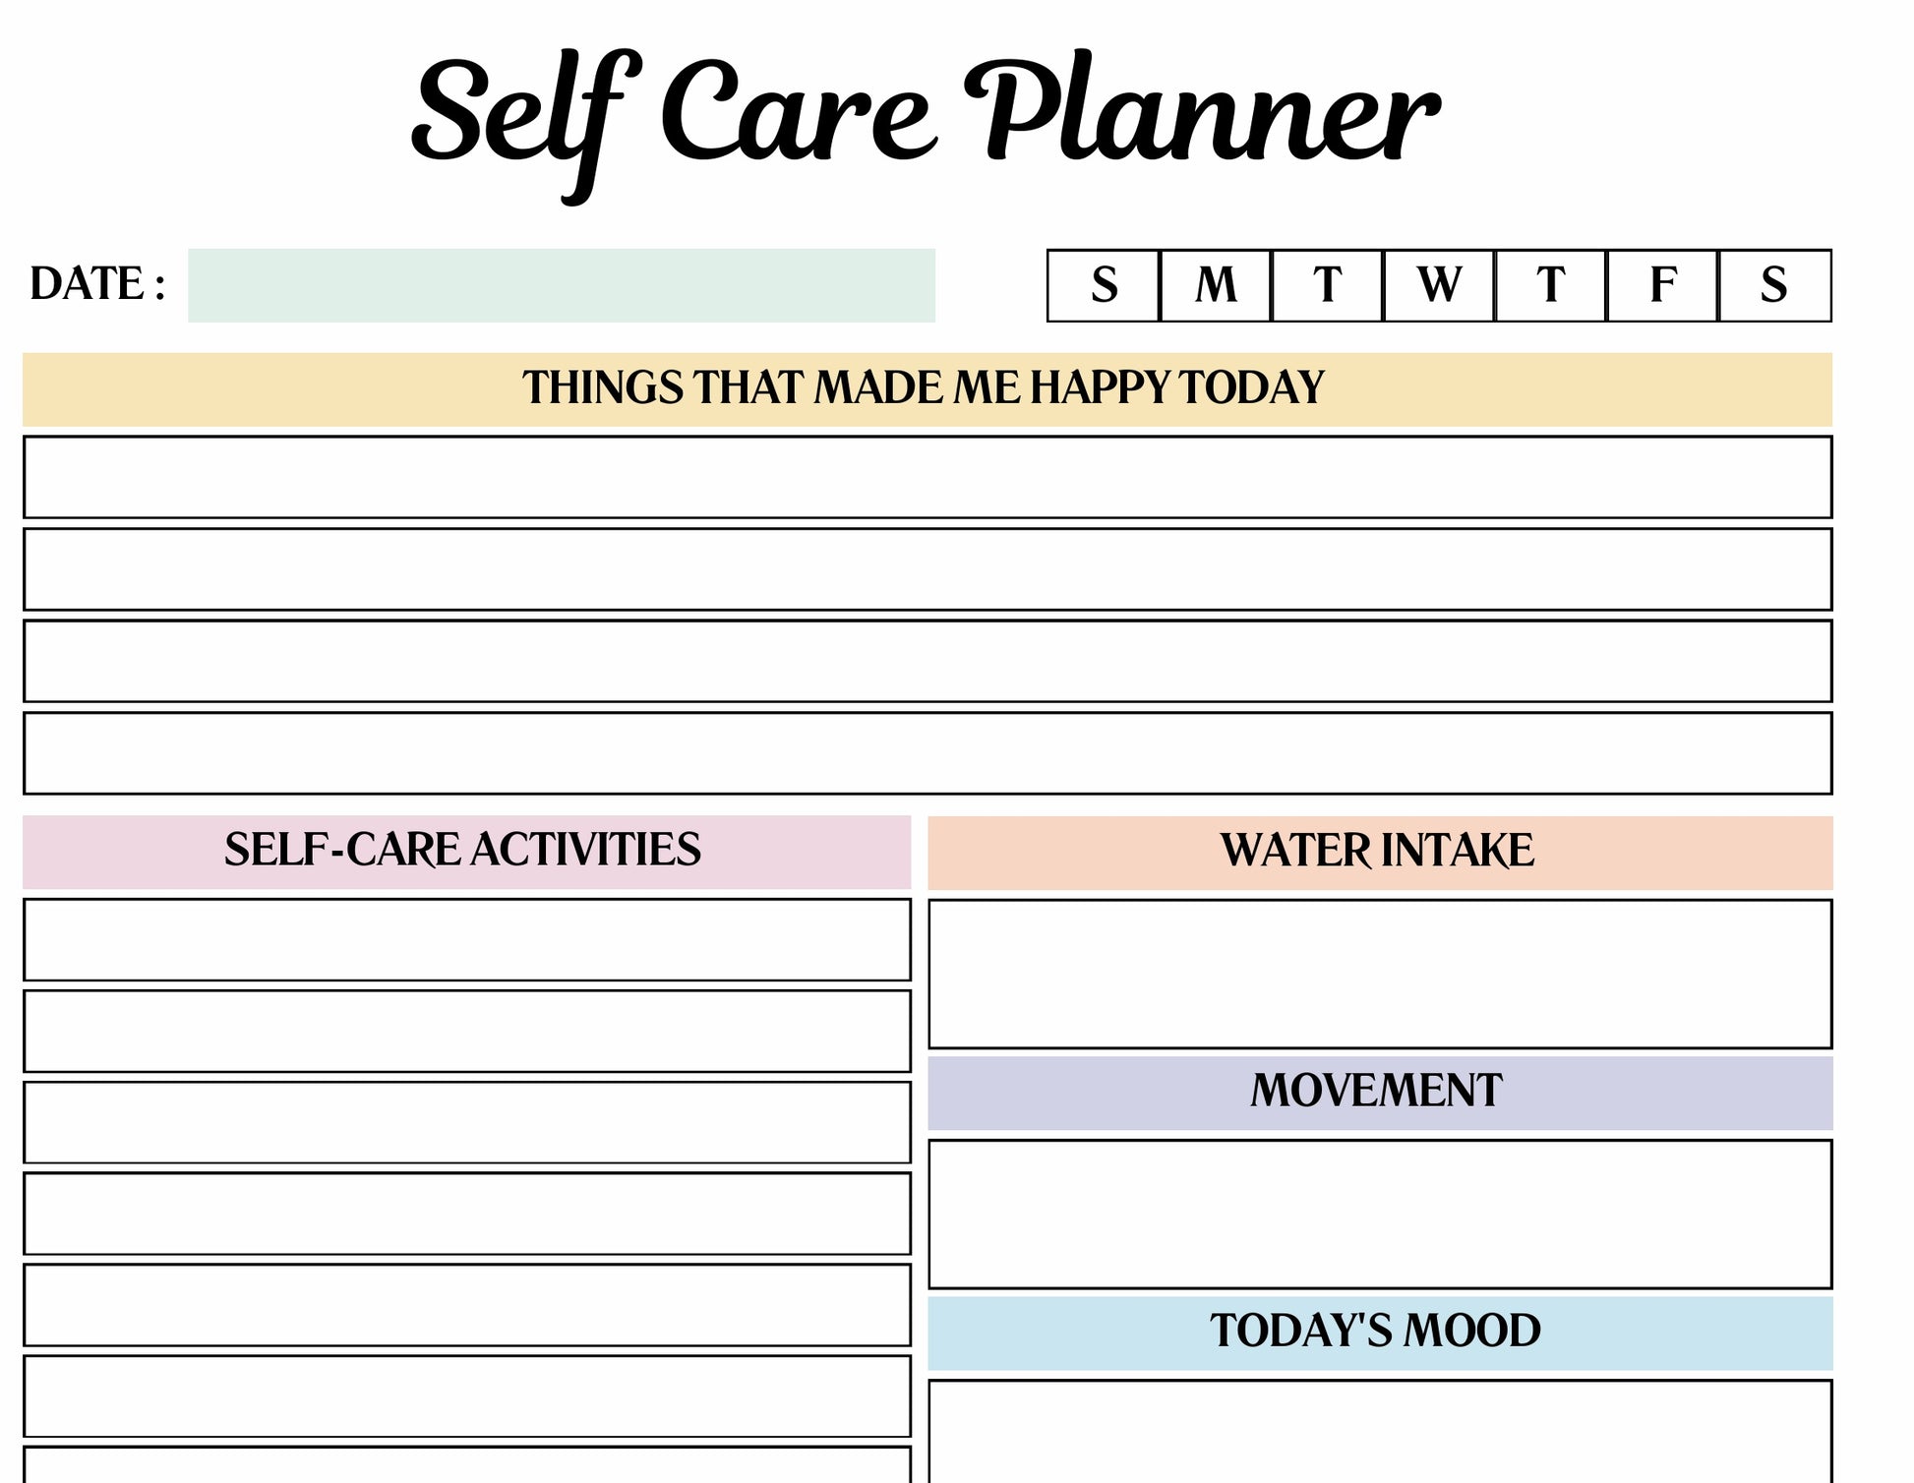Click the box below Today's Mood

click(1379, 1432)
